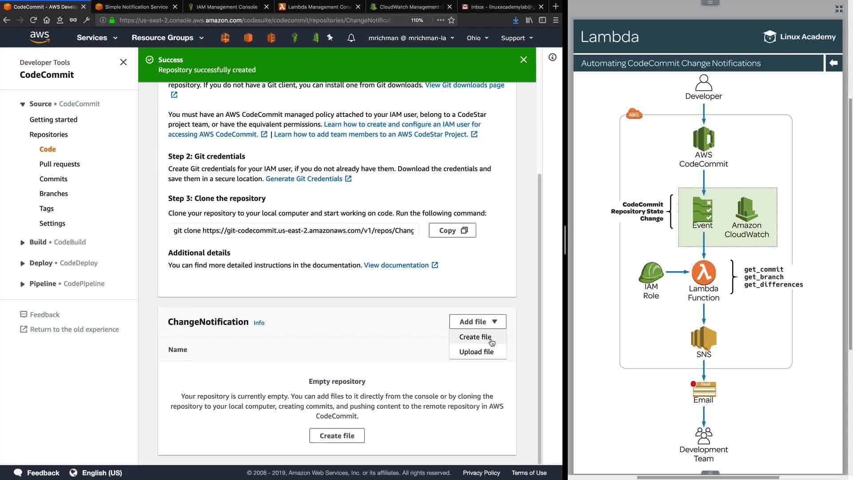Click the git clone command field
This screenshot has width=853, height=480.
pyautogui.click(x=293, y=230)
